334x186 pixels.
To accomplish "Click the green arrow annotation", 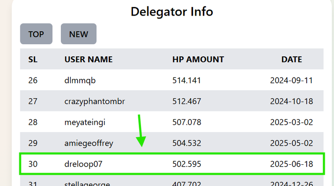I will [140, 131].
